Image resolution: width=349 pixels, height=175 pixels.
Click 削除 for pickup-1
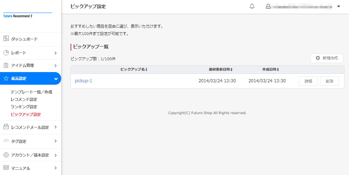pos(329,81)
